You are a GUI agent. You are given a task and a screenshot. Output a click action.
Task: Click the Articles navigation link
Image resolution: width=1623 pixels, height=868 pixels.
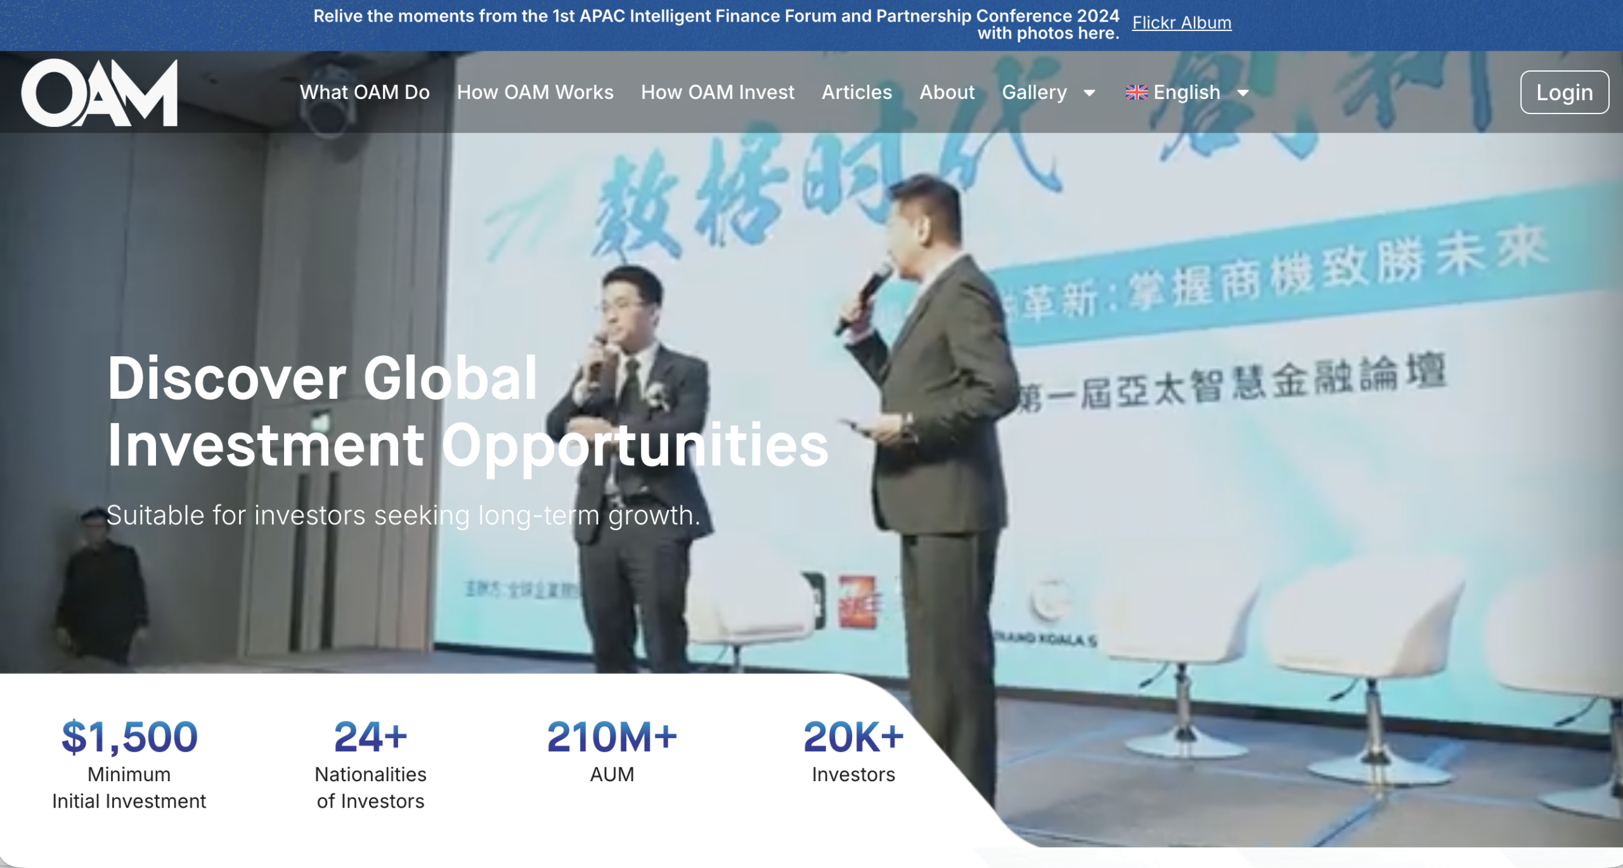(x=856, y=92)
